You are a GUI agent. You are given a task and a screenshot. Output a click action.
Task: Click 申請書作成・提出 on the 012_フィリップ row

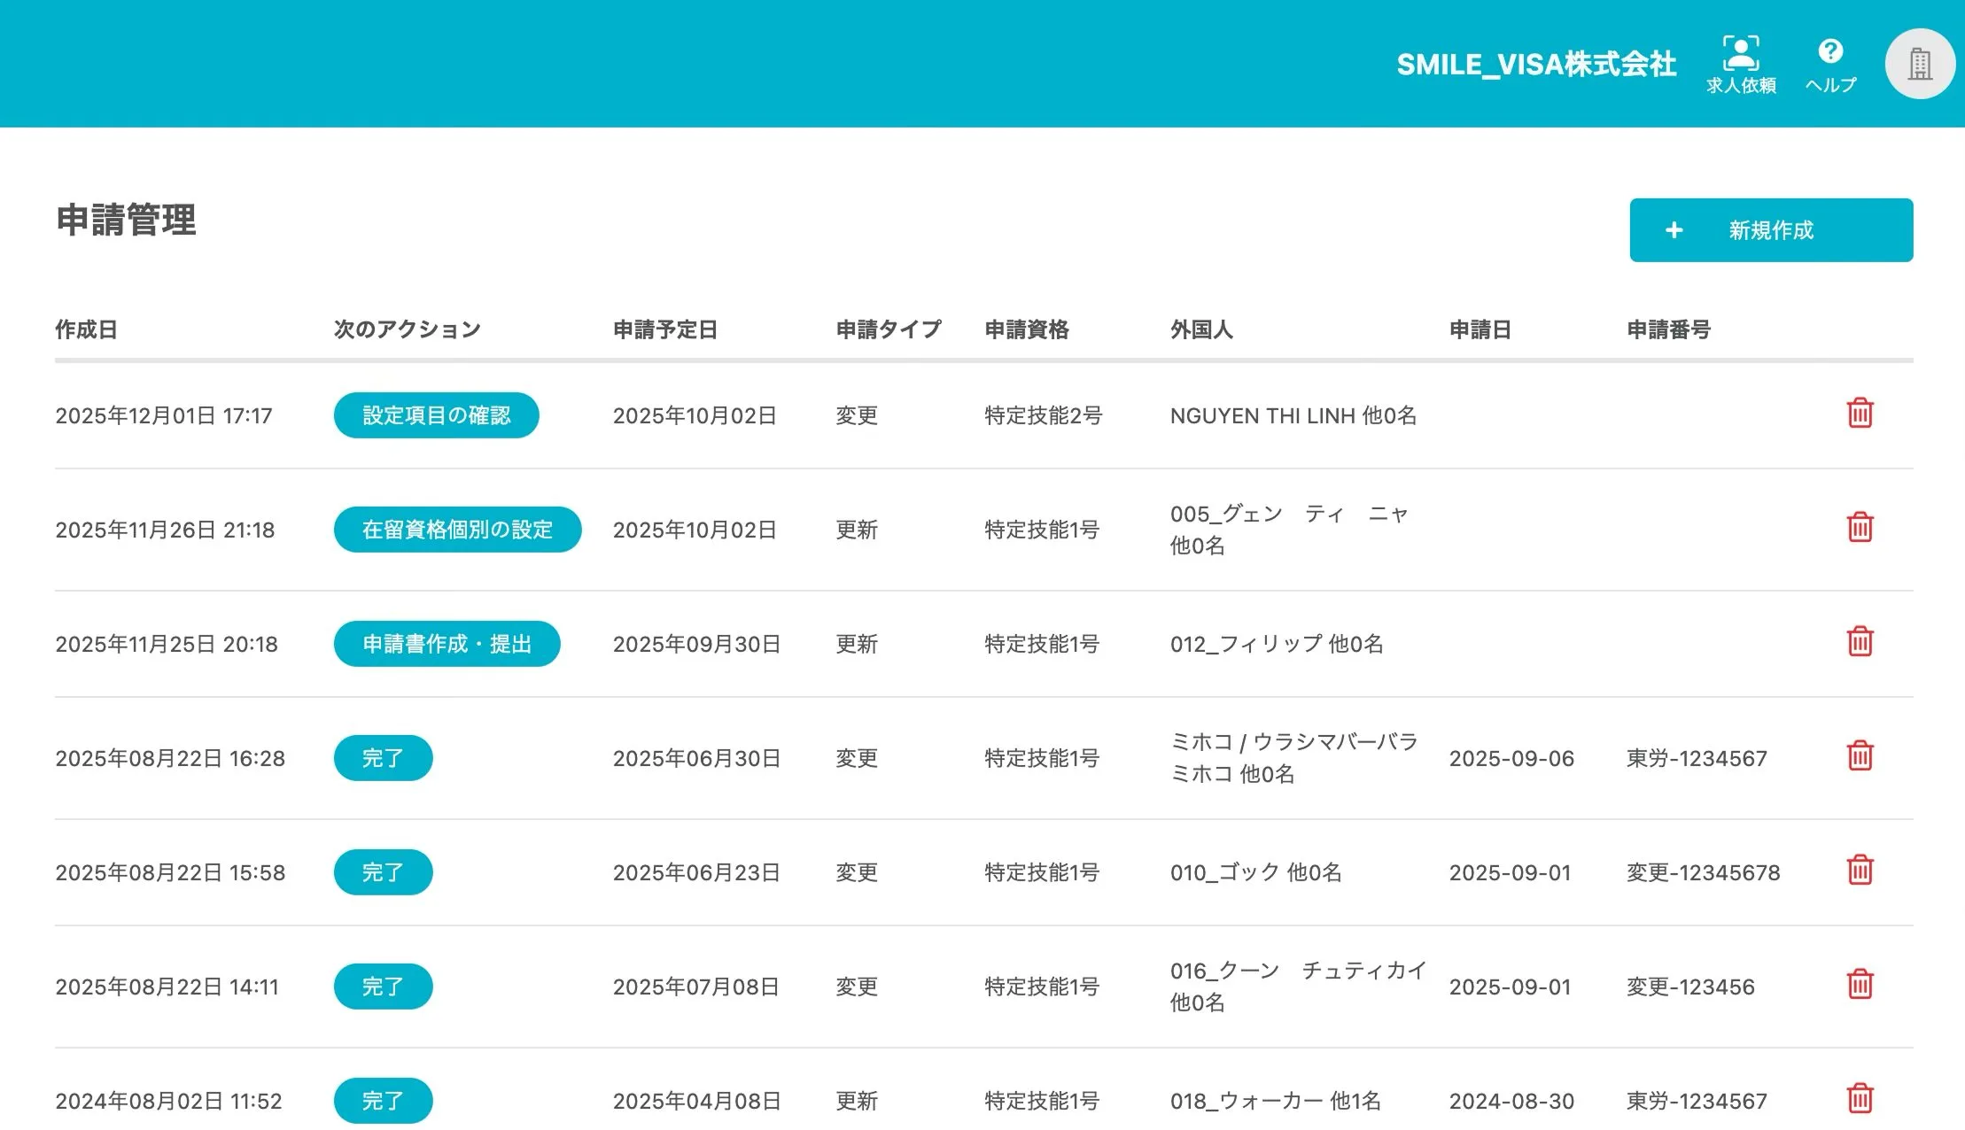(x=447, y=644)
